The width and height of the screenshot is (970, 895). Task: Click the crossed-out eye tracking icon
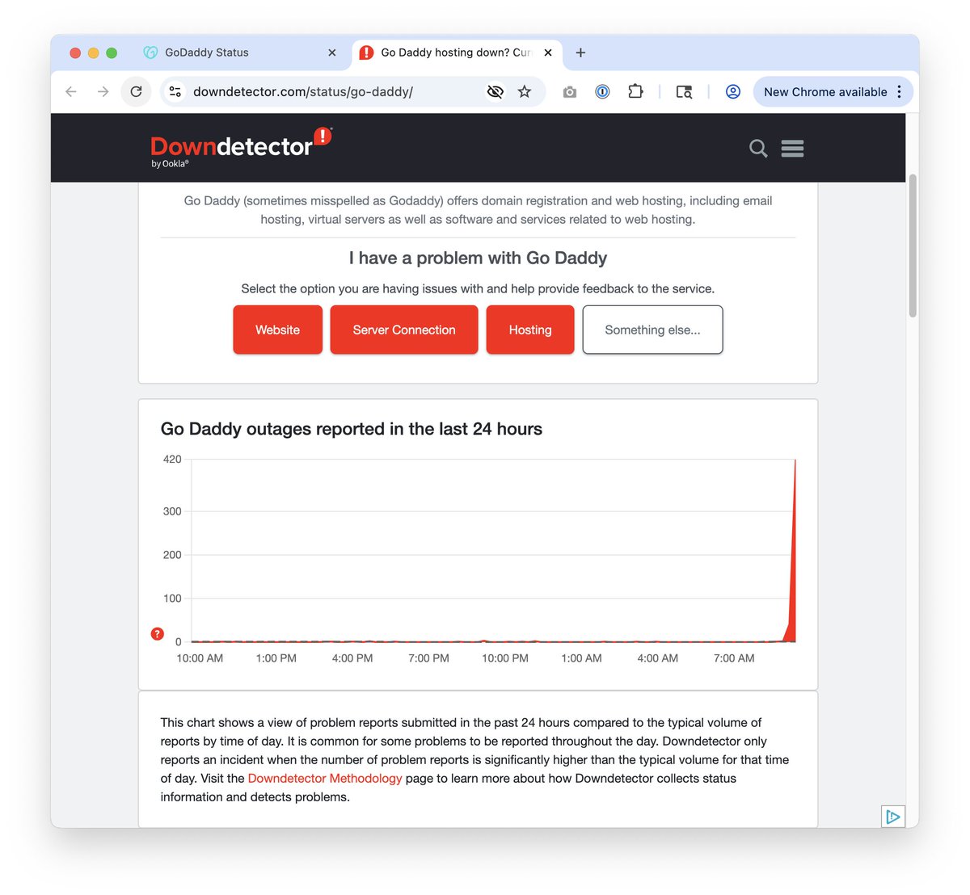tap(496, 92)
